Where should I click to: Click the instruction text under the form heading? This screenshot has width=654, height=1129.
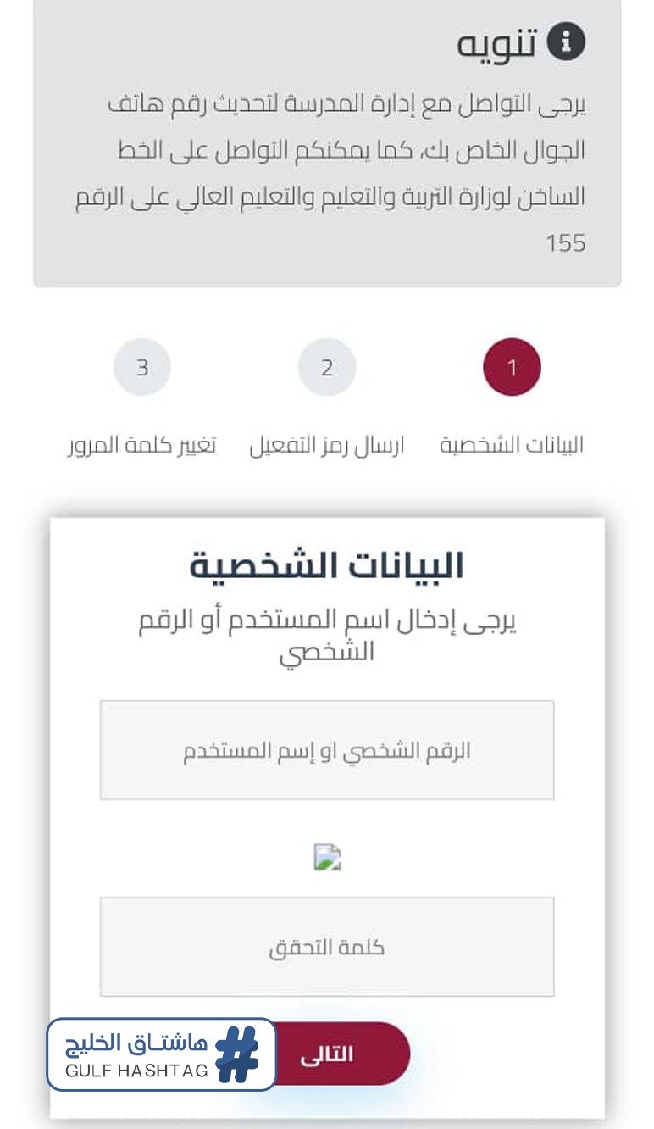[327, 636]
